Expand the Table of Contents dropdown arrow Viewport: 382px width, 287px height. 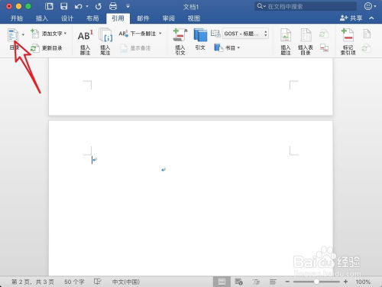pos(23,34)
